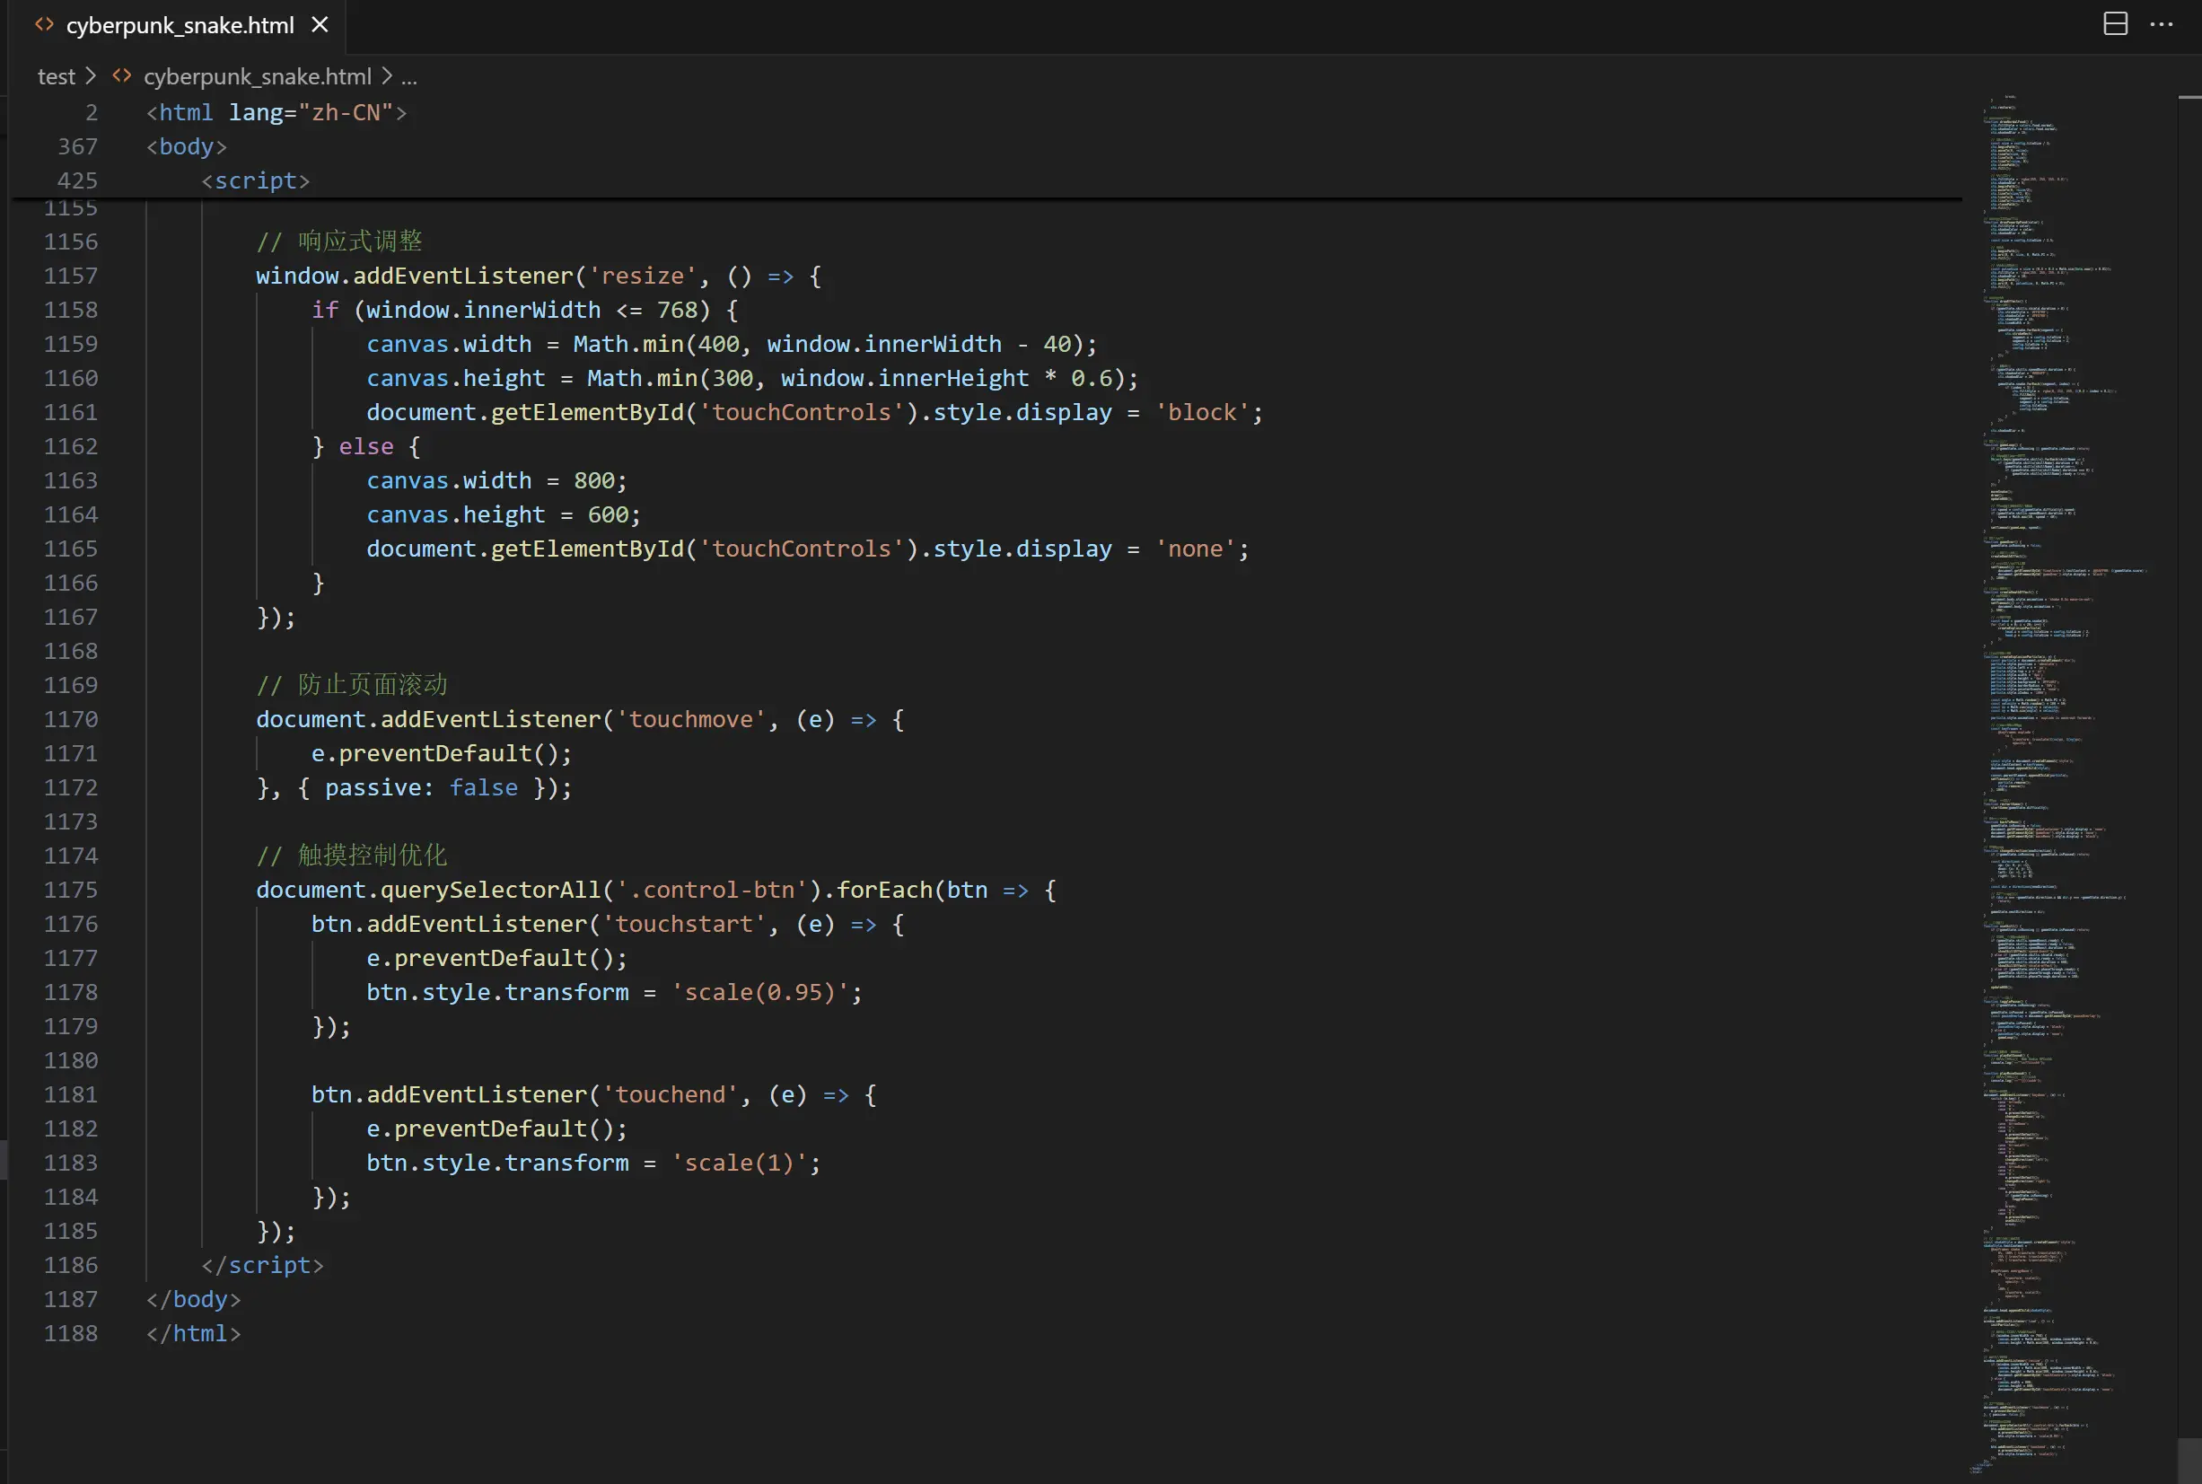Click canvas.height on line 1160
The width and height of the screenshot is (2202, 1484).
click(456, 379)
